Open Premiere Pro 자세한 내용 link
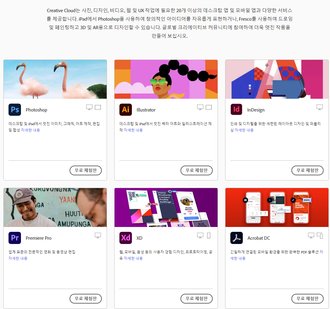330x309 pixels. (x=18, y=258)
